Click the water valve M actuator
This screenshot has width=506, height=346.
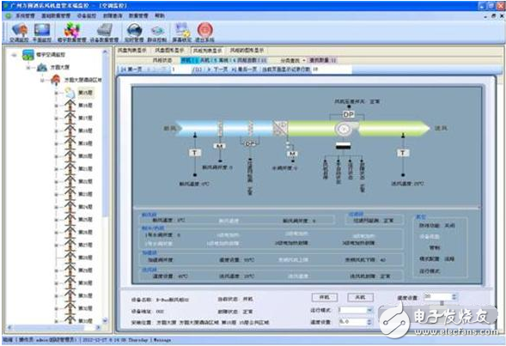292,154
